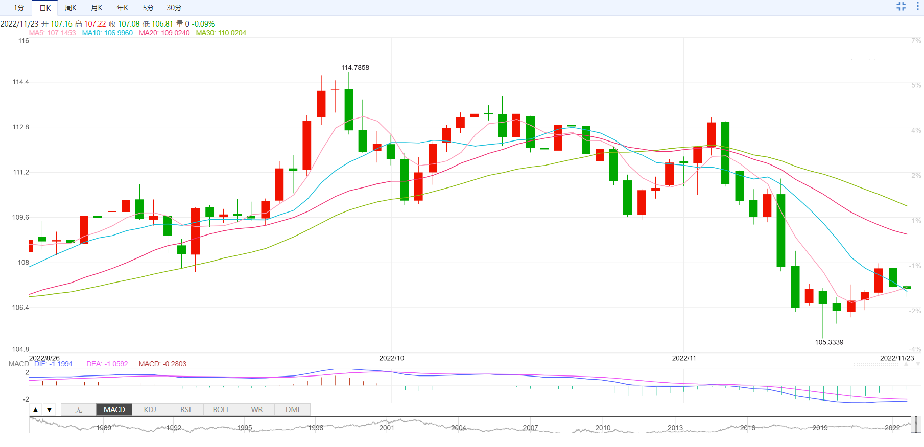Open the three-dot more options menu
Viewport: 924px width, 447px height.
[x=917, y=6]
